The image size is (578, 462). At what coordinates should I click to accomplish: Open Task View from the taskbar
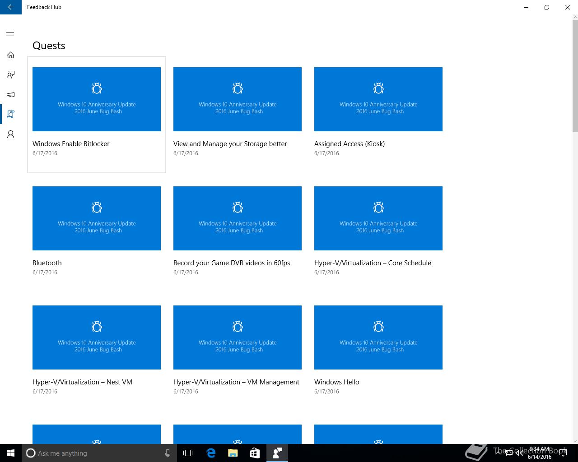(x=188, y=453)
